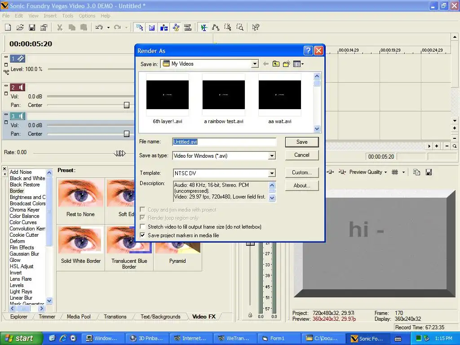
Task: Open the Tools menu
Action: click(68, 16)
